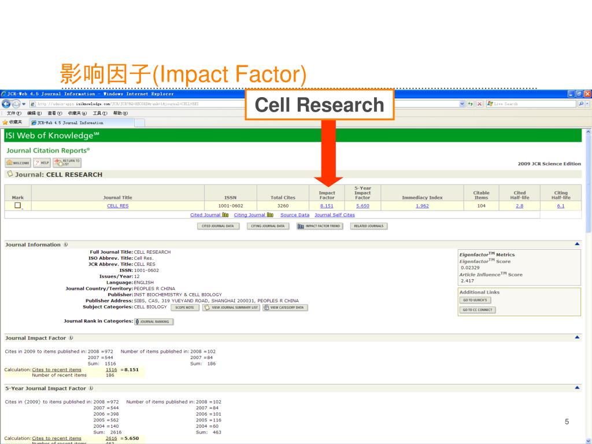Viewport: 592px width, 444px height.
Task: Collapse the Journal Impact Factor section
Action: (x=577, y=338)
